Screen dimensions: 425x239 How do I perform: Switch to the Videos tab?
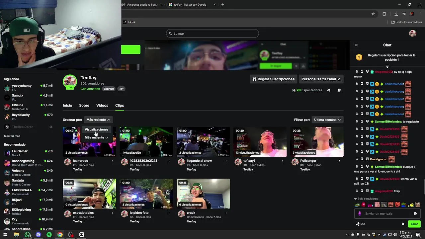102,105
